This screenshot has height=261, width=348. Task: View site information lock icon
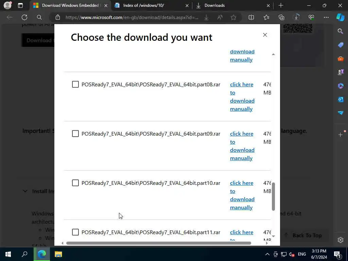pyautogui.click(x=58, y=17)
